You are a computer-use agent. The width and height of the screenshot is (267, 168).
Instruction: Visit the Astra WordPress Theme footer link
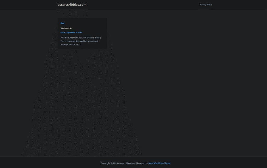tap(159, 163)
